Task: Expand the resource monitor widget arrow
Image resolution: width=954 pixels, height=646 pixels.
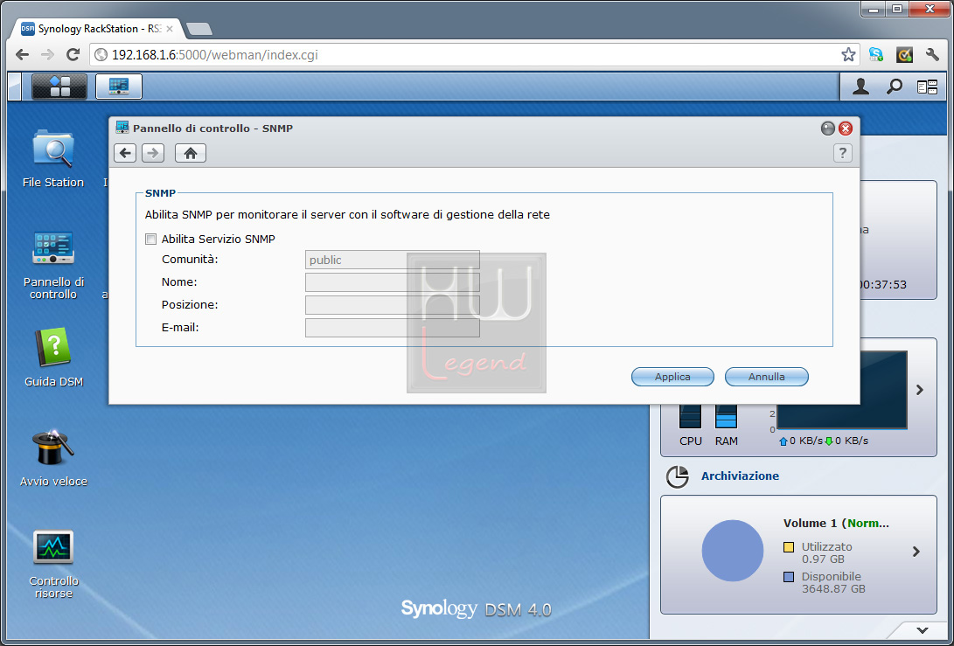Action: point(920,390)
